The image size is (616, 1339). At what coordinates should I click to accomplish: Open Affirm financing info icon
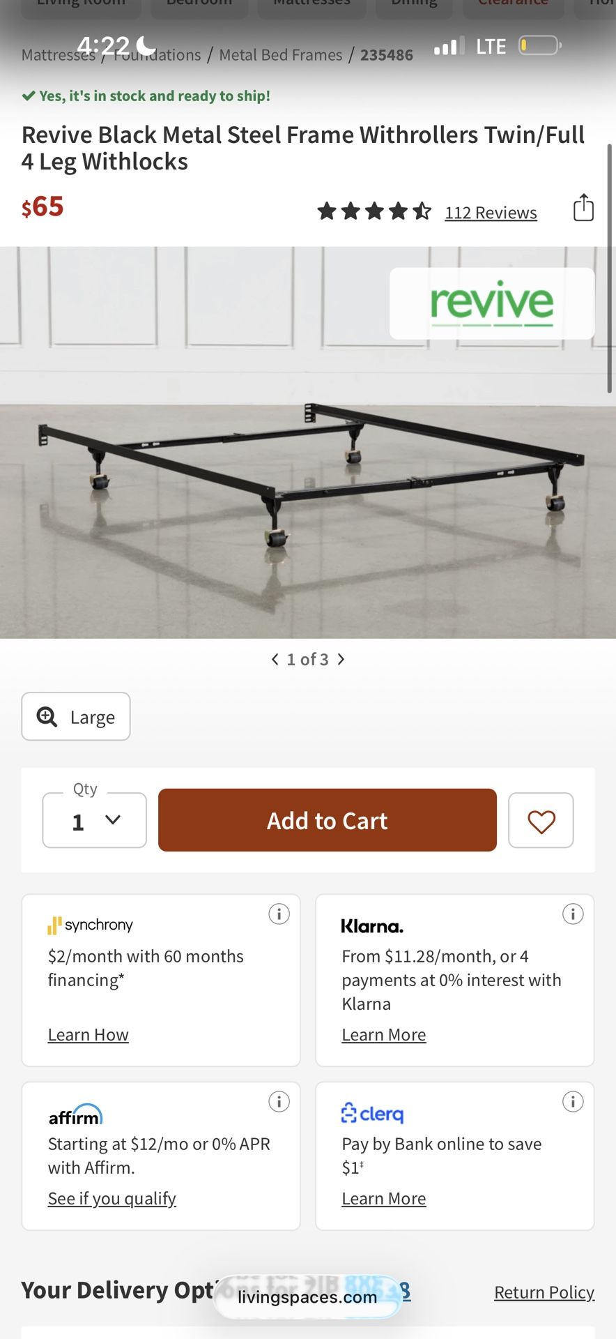coord(279,1101)
